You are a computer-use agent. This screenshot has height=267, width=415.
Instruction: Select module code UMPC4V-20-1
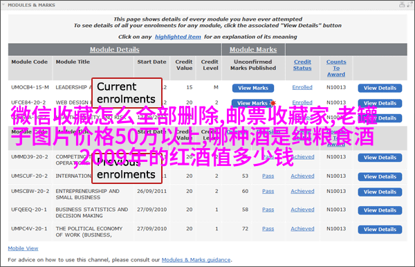(x=29, y=229)
